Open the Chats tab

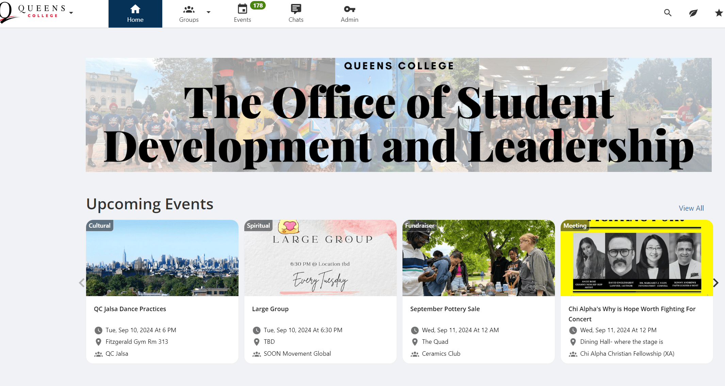pos(296,14)
